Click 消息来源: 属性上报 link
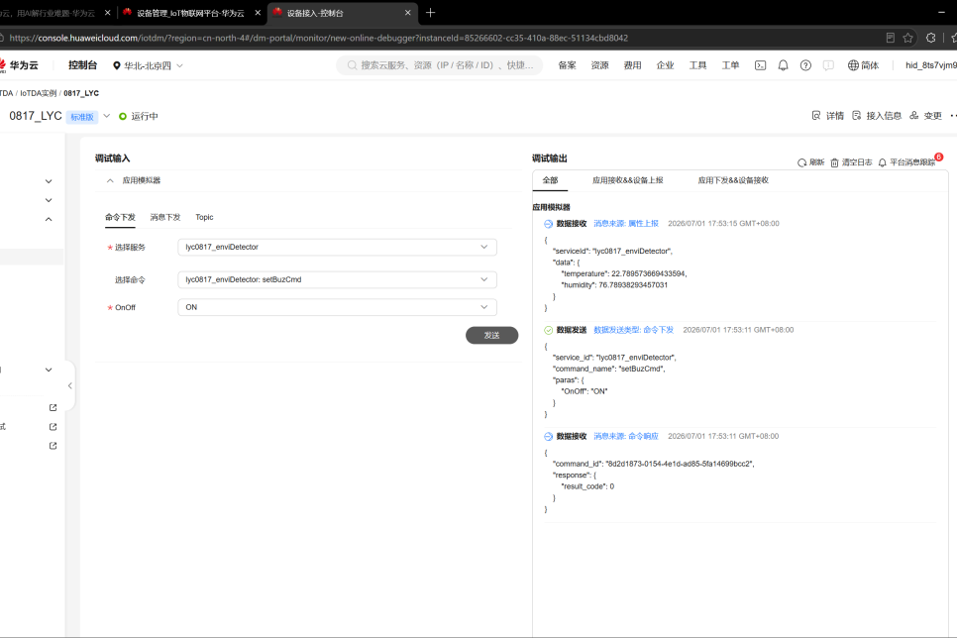This screenshot has width=957, height=638. pyautogui.click(x=626, y=224)
